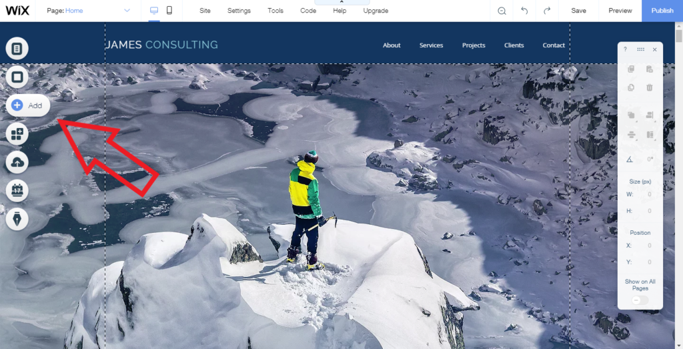Open the Background square icon in sidebar
This screenshot has height=349, width=683.
[x=17, y=77]
